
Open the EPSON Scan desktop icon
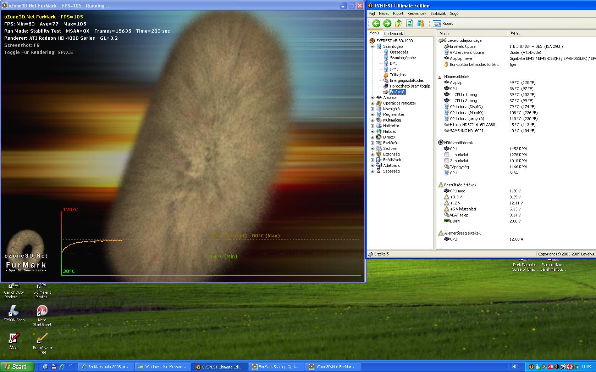(14, 313)
